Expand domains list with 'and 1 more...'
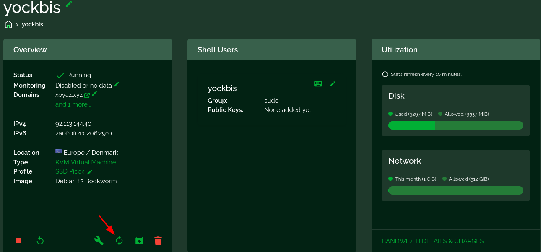This screenshot has width=541, height=252. click(x=73, y=104)
